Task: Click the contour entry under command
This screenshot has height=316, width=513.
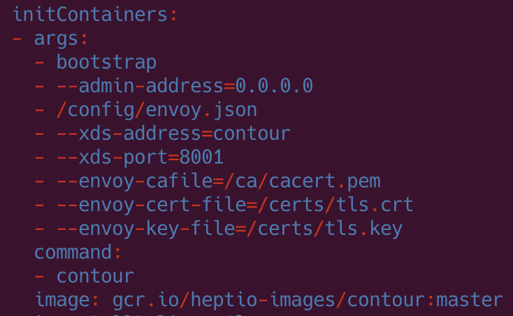Action: (95, 276)
